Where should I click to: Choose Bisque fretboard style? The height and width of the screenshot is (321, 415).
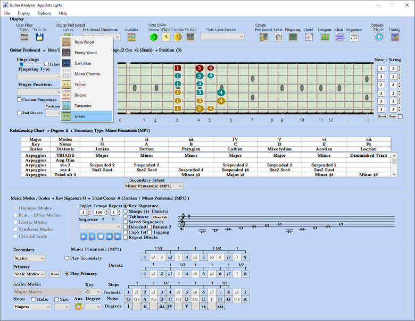pos(87,95)
